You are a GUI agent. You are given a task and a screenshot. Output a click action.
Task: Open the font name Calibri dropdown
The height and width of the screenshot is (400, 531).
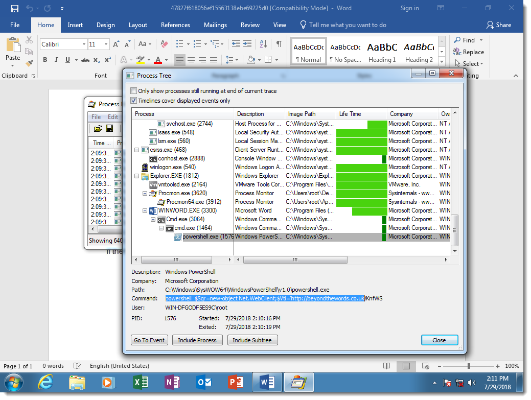click(x=84, y=44)
